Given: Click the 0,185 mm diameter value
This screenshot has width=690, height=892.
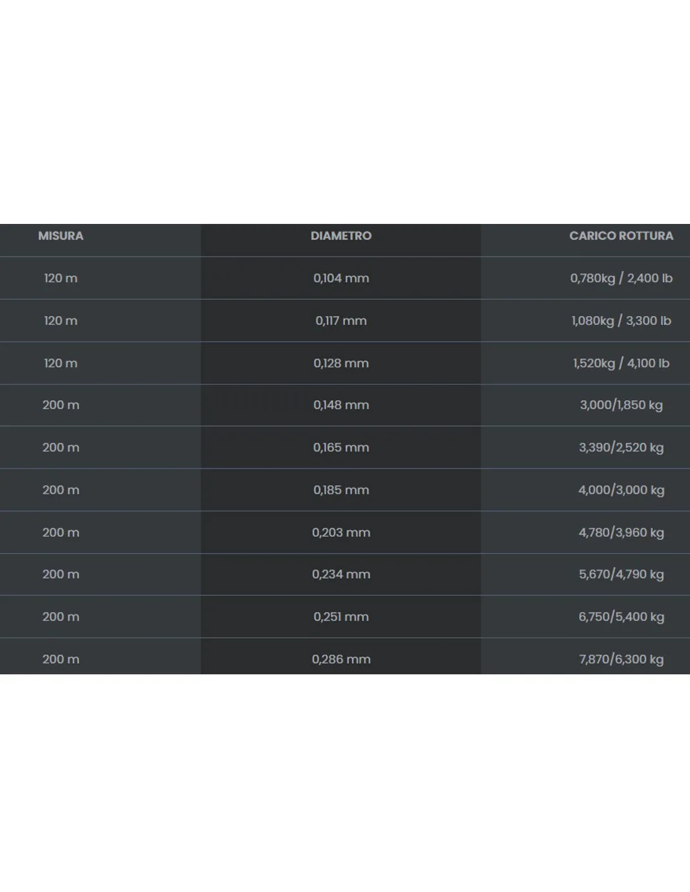Looking at the screenshot, I should [341, 491].
